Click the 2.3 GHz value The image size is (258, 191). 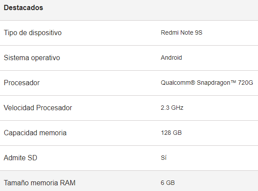point(172,108)
